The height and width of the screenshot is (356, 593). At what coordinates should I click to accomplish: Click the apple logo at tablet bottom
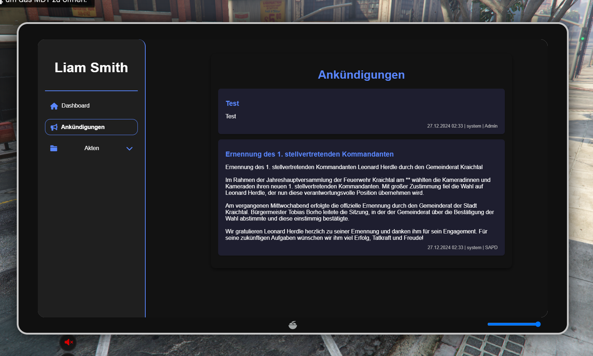click(x=293, y=325)
